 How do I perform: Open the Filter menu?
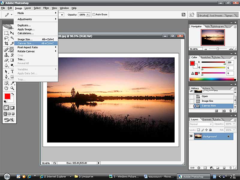46,8
